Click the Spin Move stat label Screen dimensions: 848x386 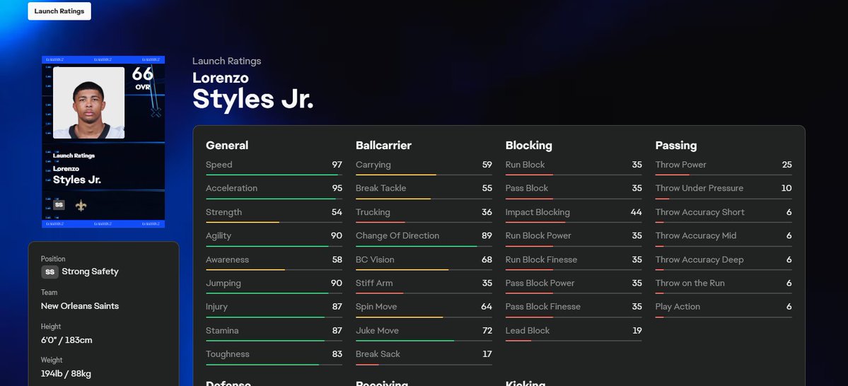click(x=376, y=307)
